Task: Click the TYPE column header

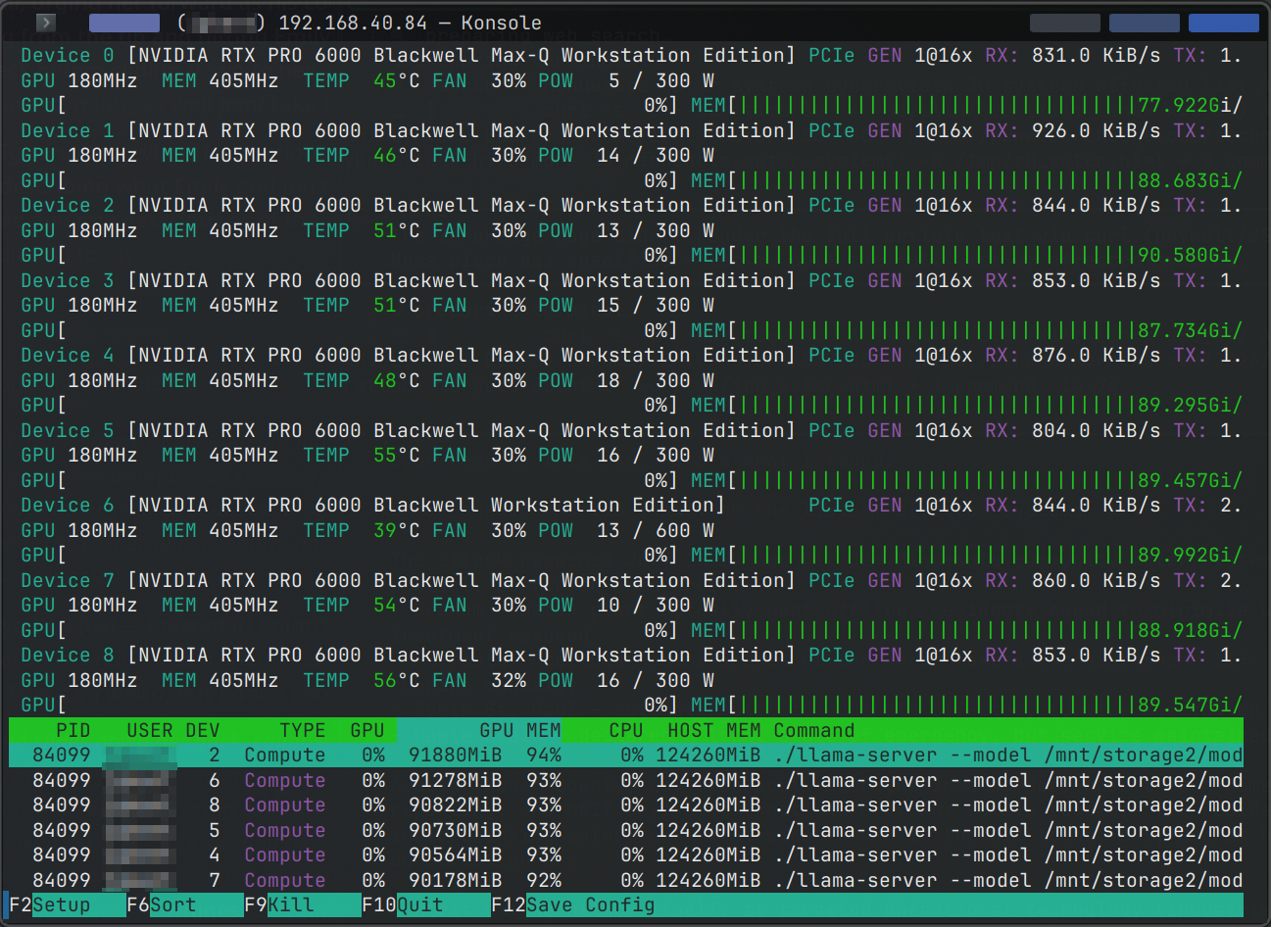Action: 303,731
